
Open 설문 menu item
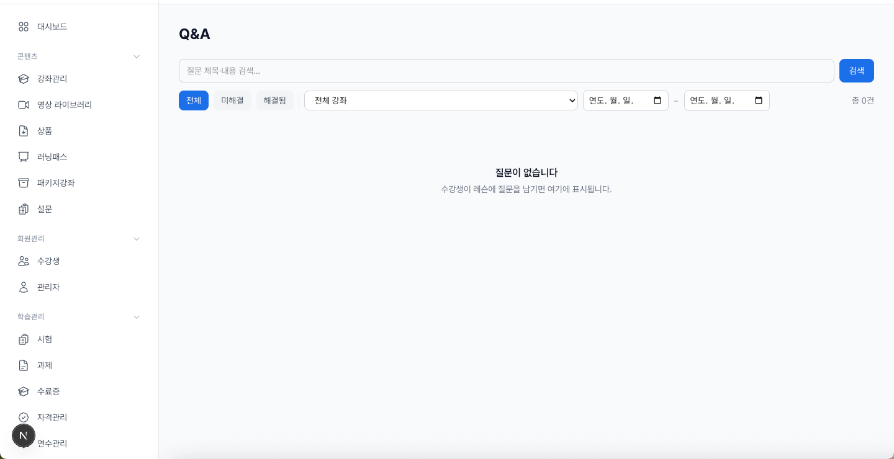coord(79,209)
